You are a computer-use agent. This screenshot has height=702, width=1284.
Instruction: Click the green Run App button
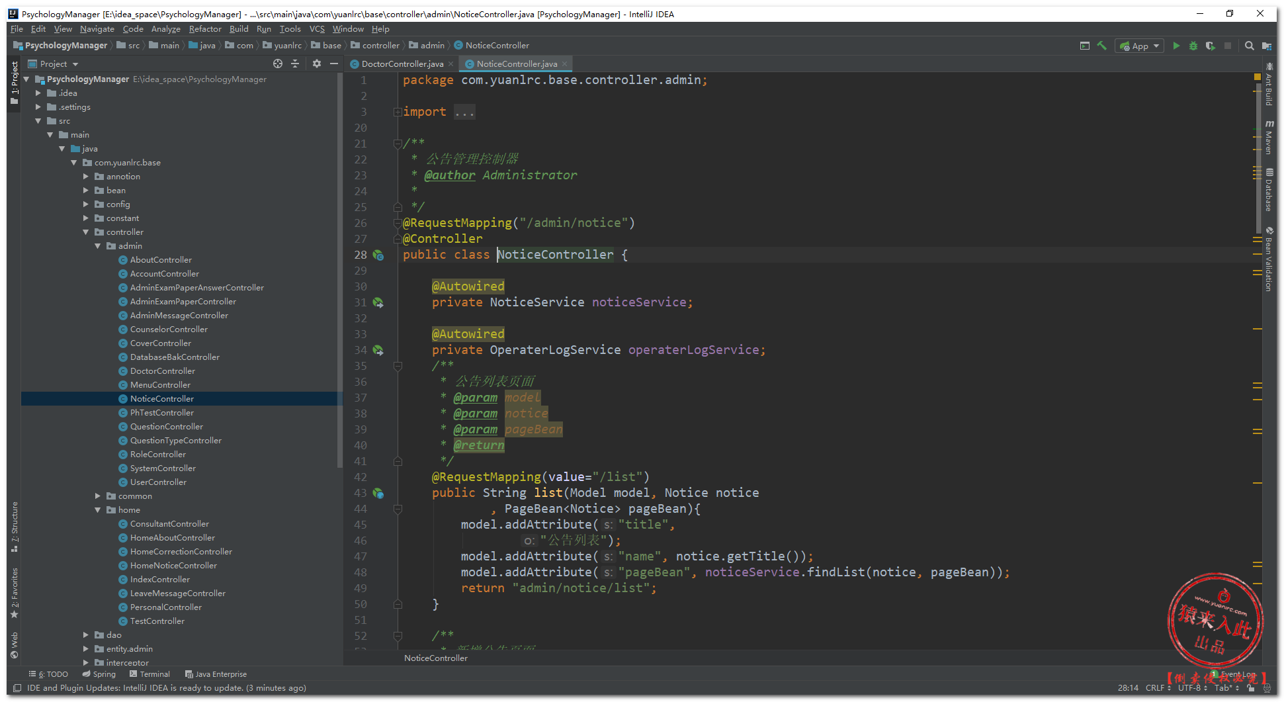[1176, 46]
